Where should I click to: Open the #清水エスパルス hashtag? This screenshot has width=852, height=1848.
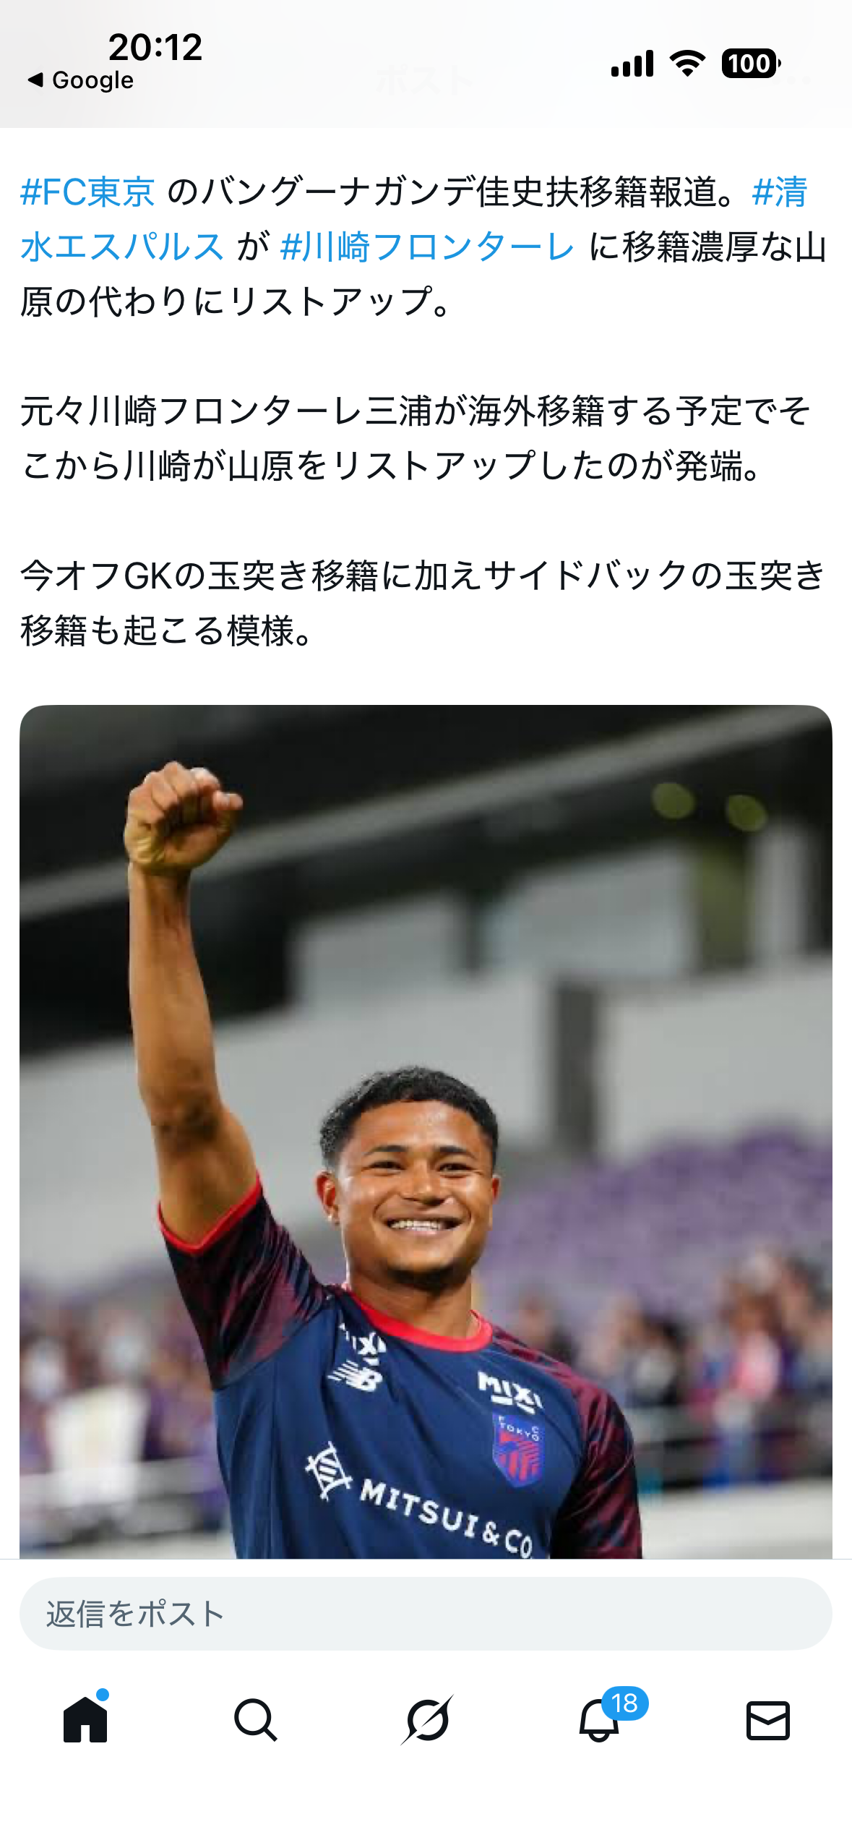(x=413, y=219)
